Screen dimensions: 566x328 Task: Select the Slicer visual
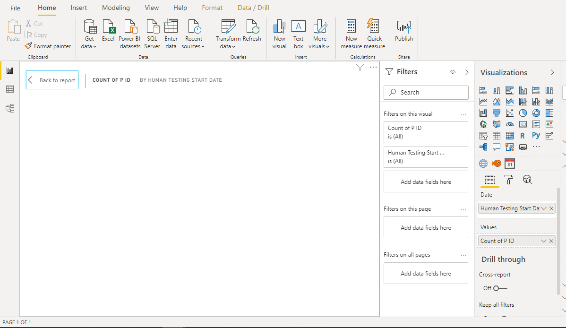[x=483, y=136]
